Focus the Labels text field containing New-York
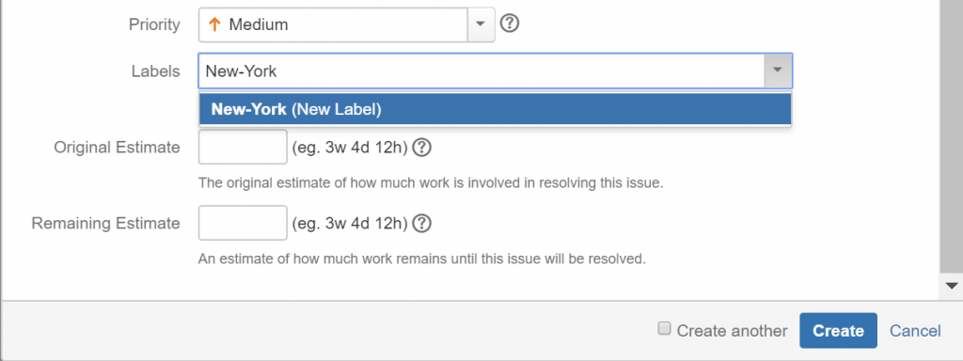The width and height of the screenshot is (963, 361). pyautogui.click(x=481, y=71)
